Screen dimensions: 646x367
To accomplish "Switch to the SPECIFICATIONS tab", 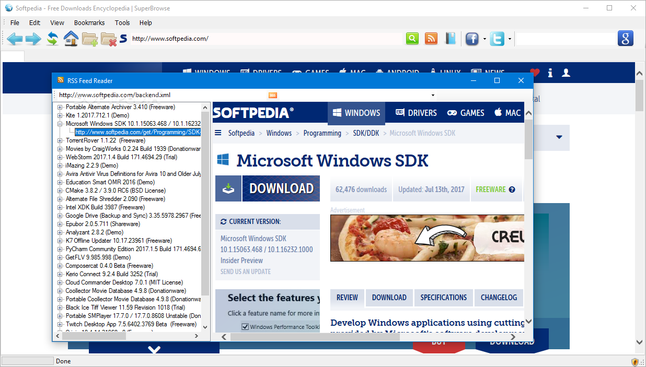I will click(444, 298).
